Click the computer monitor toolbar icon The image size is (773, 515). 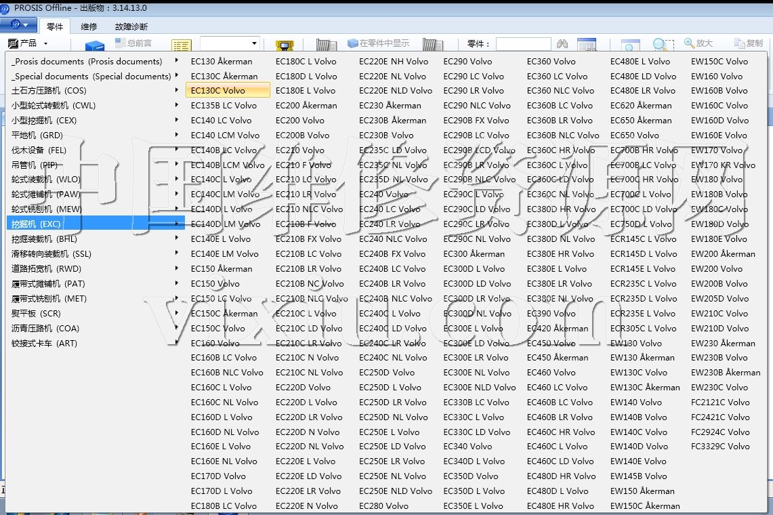click(285, 45)
